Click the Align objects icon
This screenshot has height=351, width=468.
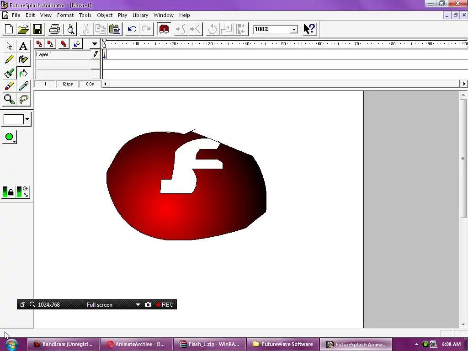241,29
